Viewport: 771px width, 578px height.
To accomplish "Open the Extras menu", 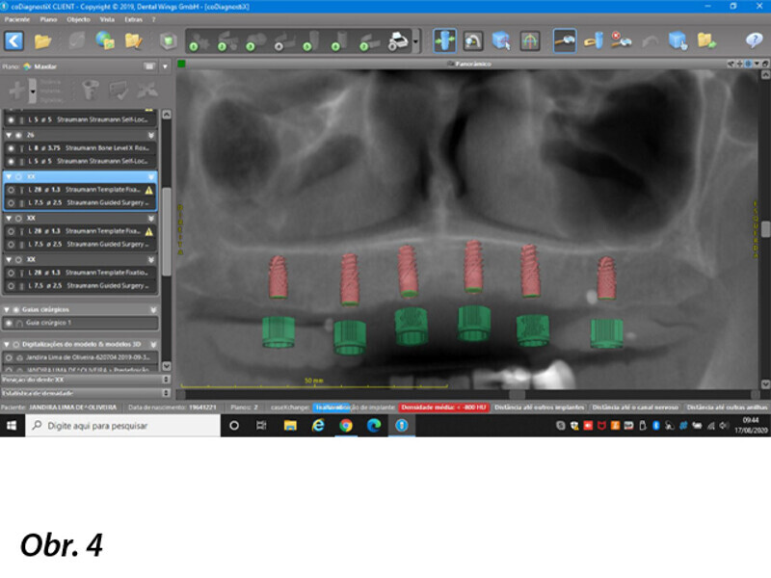I will 133,18.
